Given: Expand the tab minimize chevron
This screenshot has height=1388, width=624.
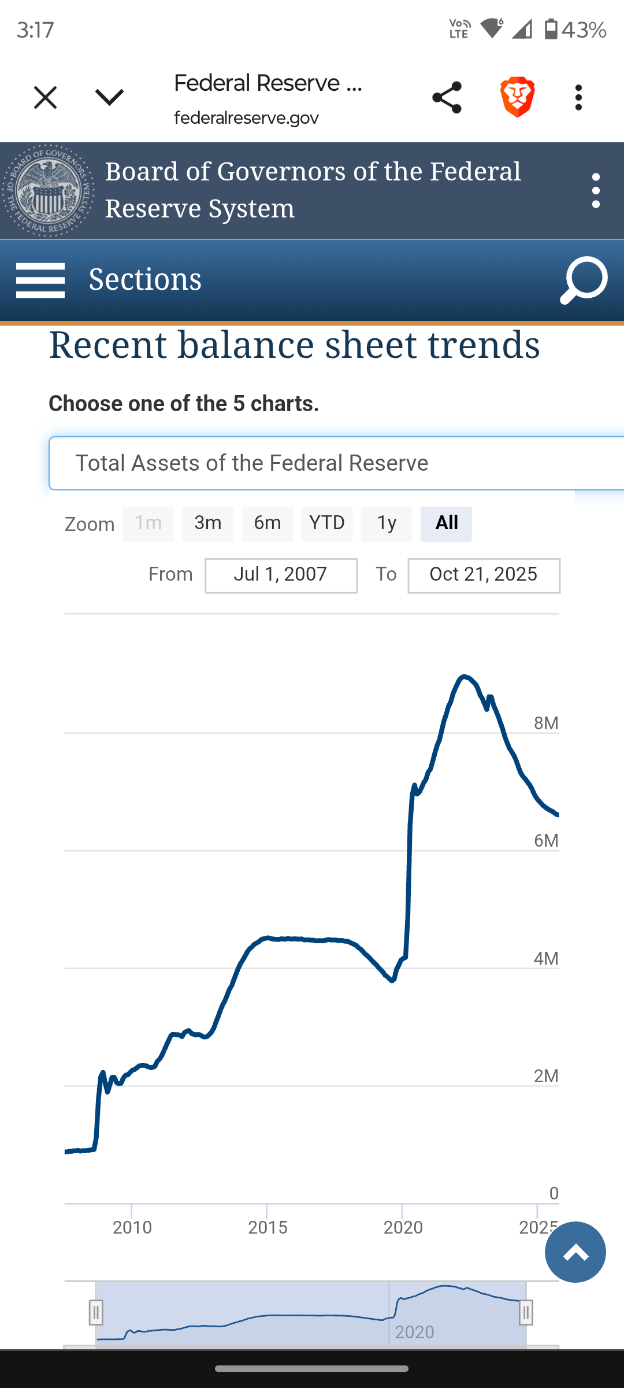Looking at the screenshot, I should coord(109,97).
